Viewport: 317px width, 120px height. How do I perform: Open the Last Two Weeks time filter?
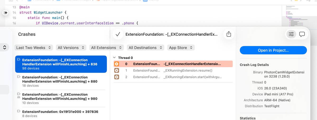point(34,48)
